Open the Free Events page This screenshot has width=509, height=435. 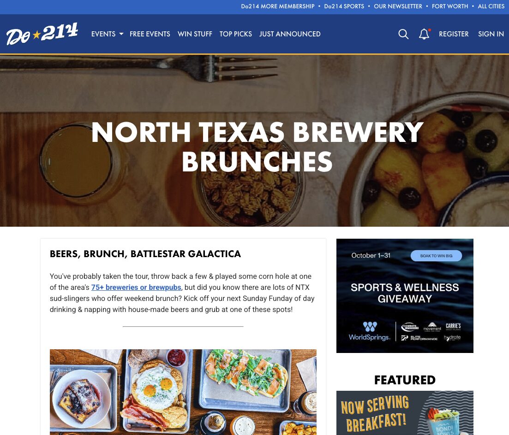tap(150, 34)
